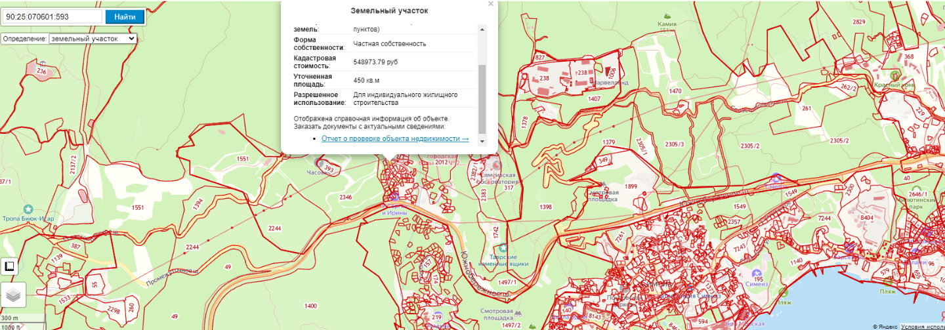Open the Определение object type dropdown
The width and height of the screenshot is (945, 330).
click(93, 39)
